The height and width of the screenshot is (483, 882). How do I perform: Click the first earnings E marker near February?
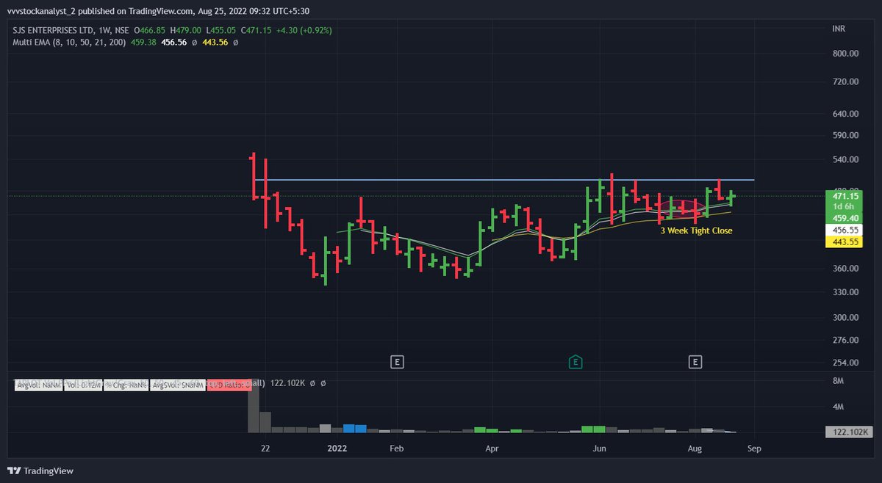pyautogui.click(x=397, y=361)
